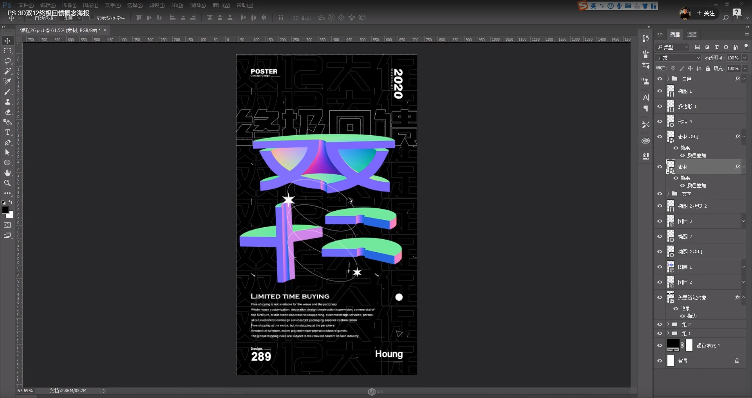Switch to the 3D panel tab
Image resolution: width=752 pixels, height=398 pixels.
point(660,35)
